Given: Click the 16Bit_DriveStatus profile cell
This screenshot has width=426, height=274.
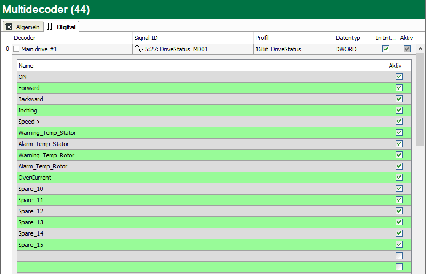Looking at the screenshot, I should (294, 49).
